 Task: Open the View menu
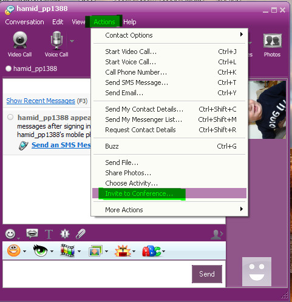(x=78, y=22)
